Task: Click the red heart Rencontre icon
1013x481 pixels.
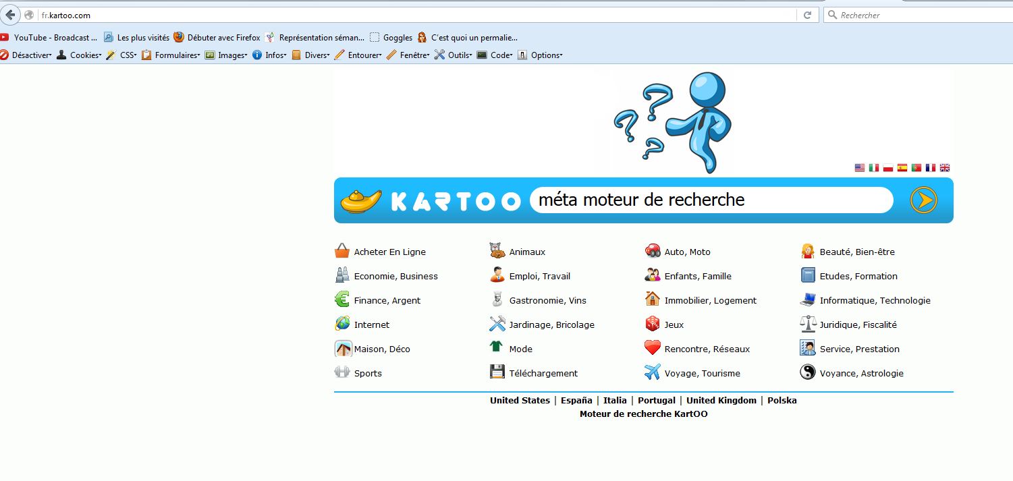Action: point(652,348)
